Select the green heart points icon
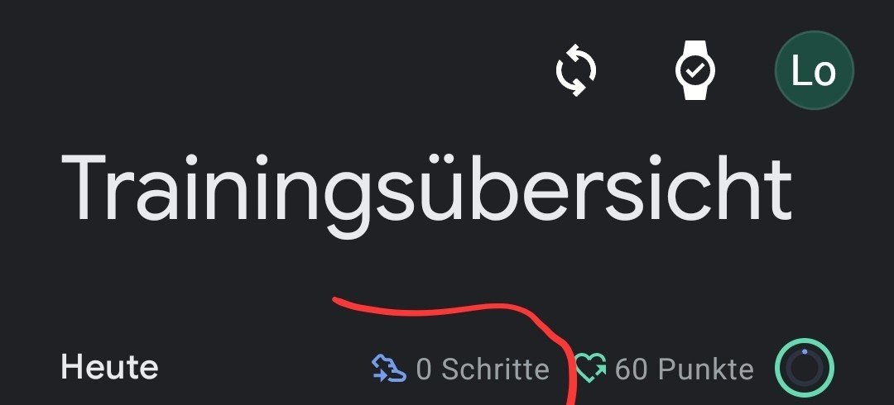Image resolution: width=894 pixels, height=405 pixels. [591, 368]
